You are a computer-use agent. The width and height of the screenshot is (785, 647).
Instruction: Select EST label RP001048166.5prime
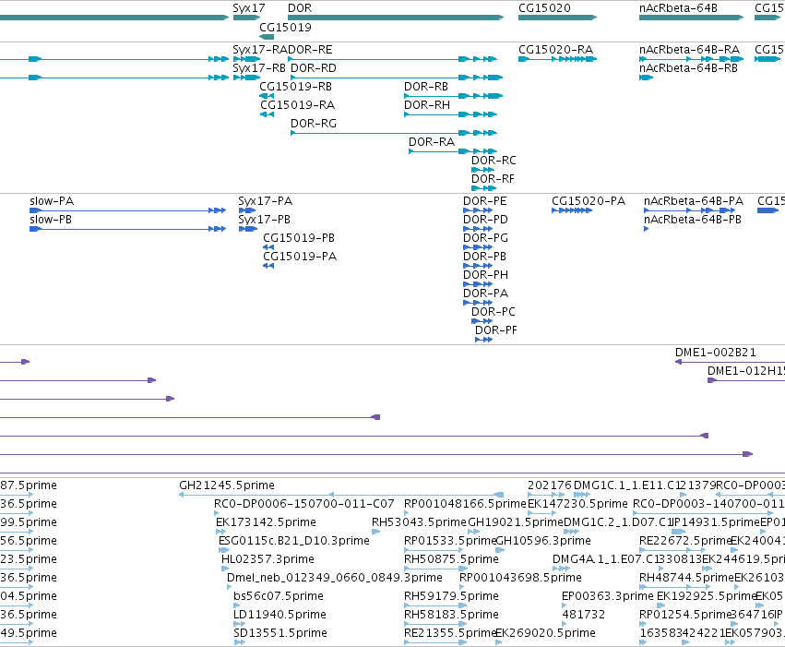pyautogui.click(x=465, y=504)
